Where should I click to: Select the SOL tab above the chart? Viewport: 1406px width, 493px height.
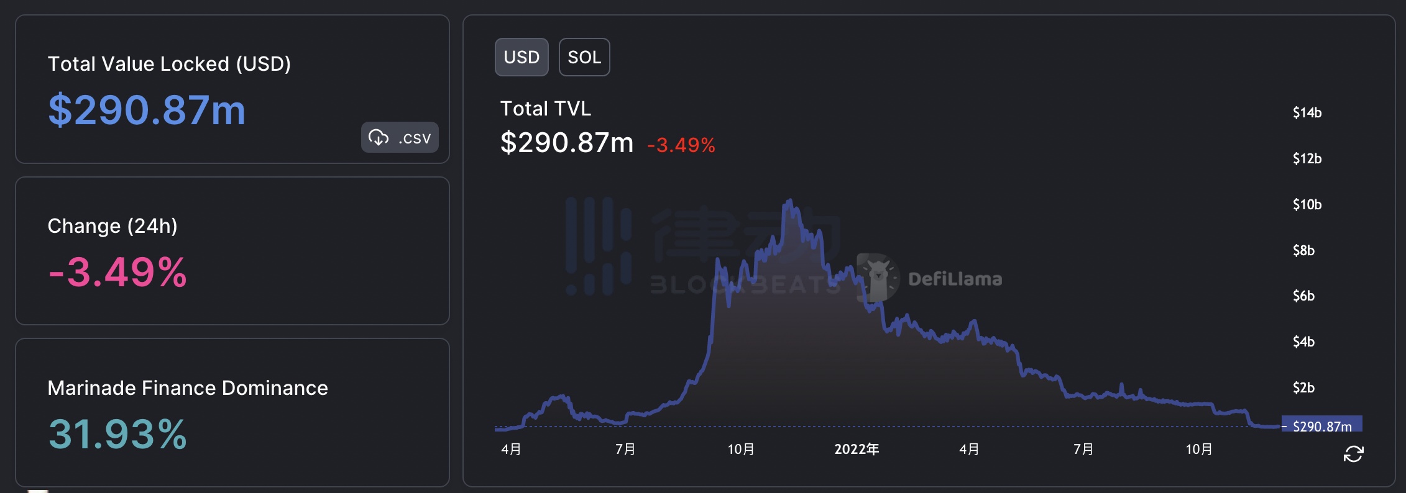(584, 57)
